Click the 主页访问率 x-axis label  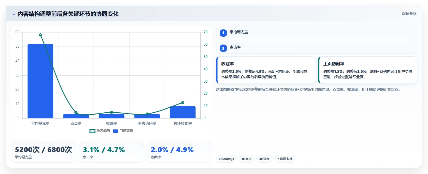147,124
